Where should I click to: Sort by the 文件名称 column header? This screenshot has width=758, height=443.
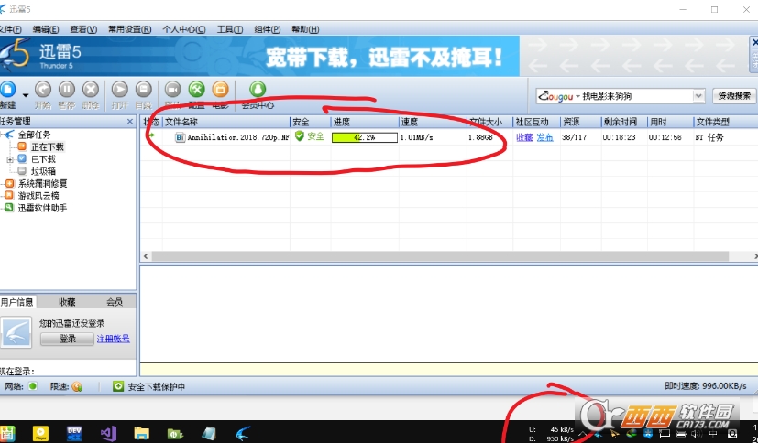pyautogui.click(x=226, y=122)
